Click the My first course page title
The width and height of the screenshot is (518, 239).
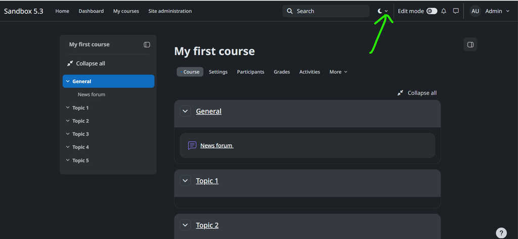[214, 51]
